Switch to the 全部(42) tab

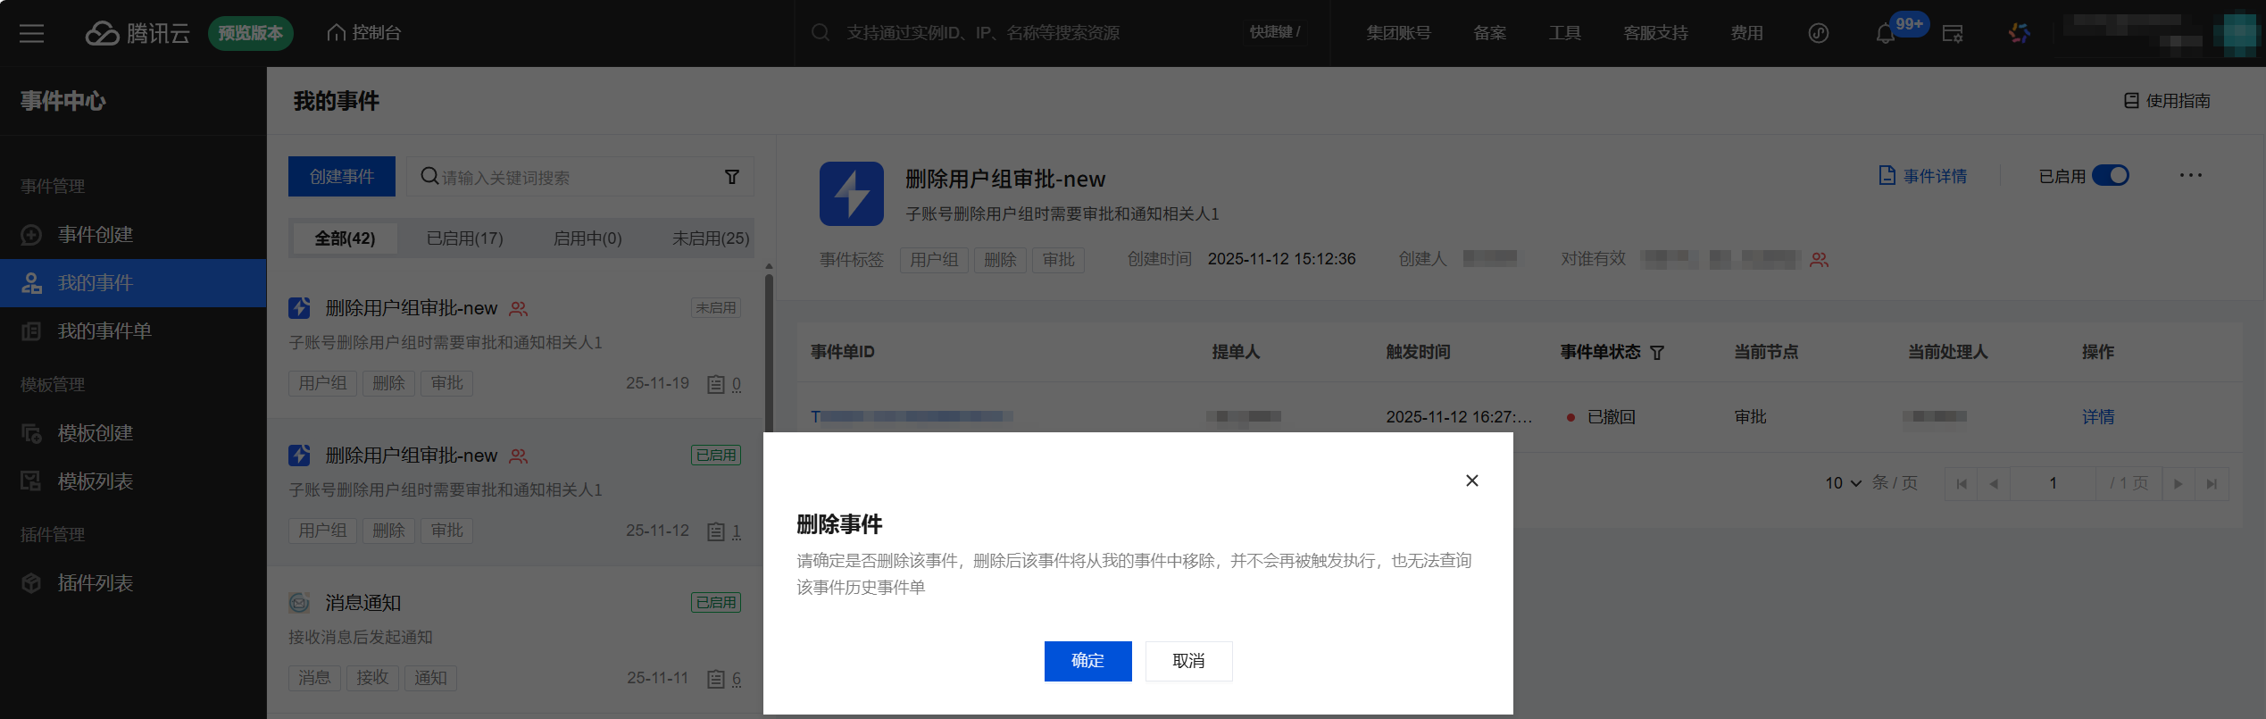click(x=345, y=238)
